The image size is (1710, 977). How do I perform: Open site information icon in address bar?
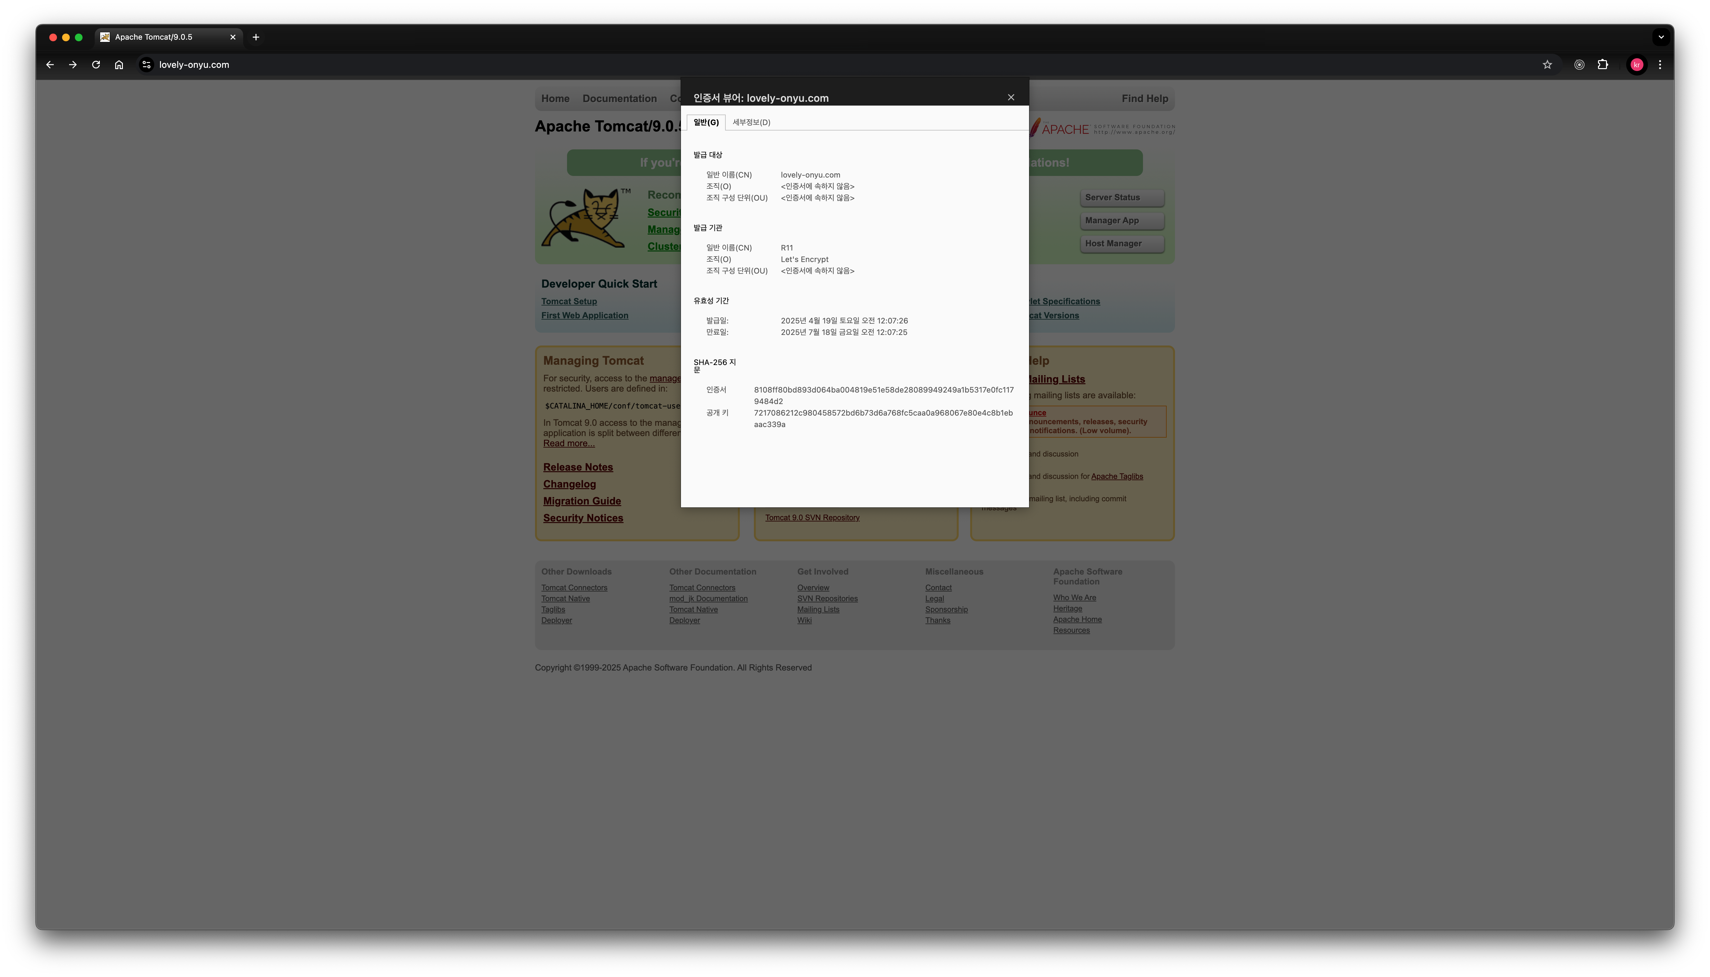[x=146, y=65]
